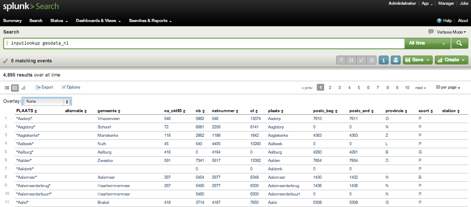
Task: Sort by na_okt95 column
Action: [175, 111]
